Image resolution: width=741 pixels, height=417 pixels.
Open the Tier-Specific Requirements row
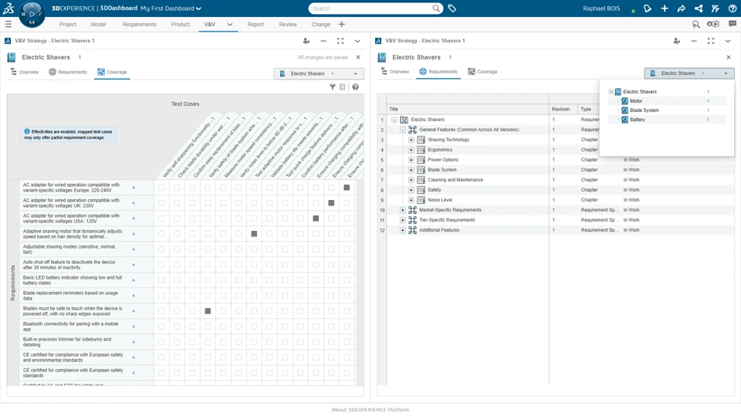(x=447, y=220)
